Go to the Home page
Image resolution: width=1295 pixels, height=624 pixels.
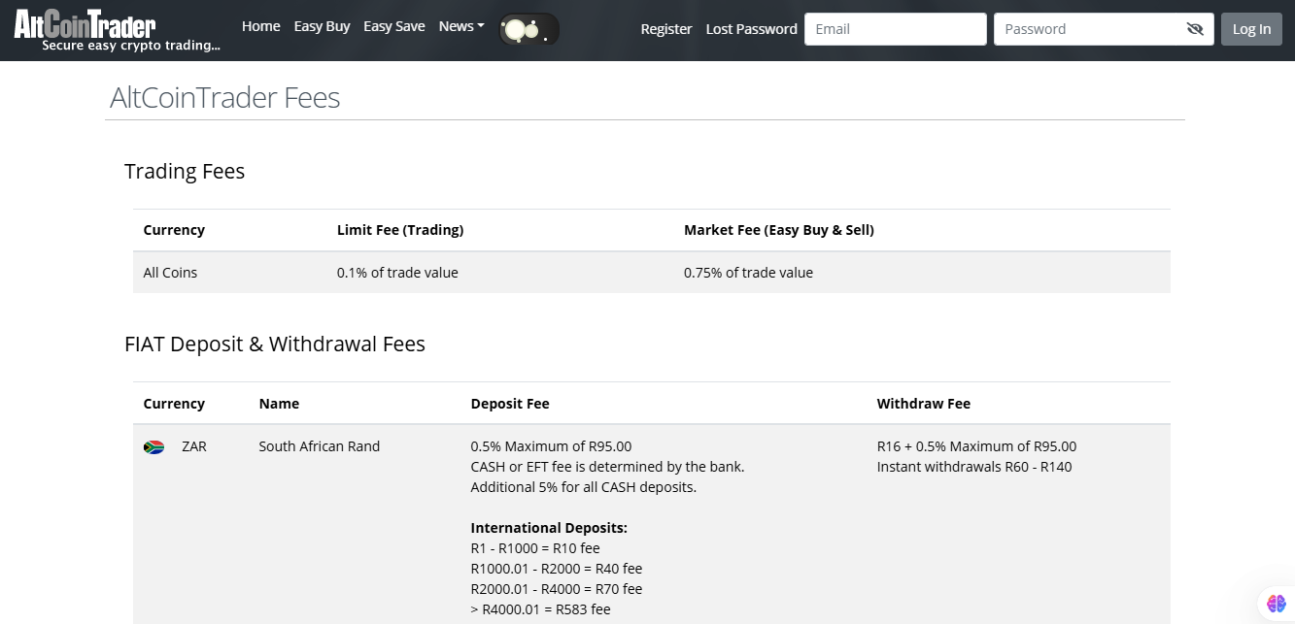point(261,26)
